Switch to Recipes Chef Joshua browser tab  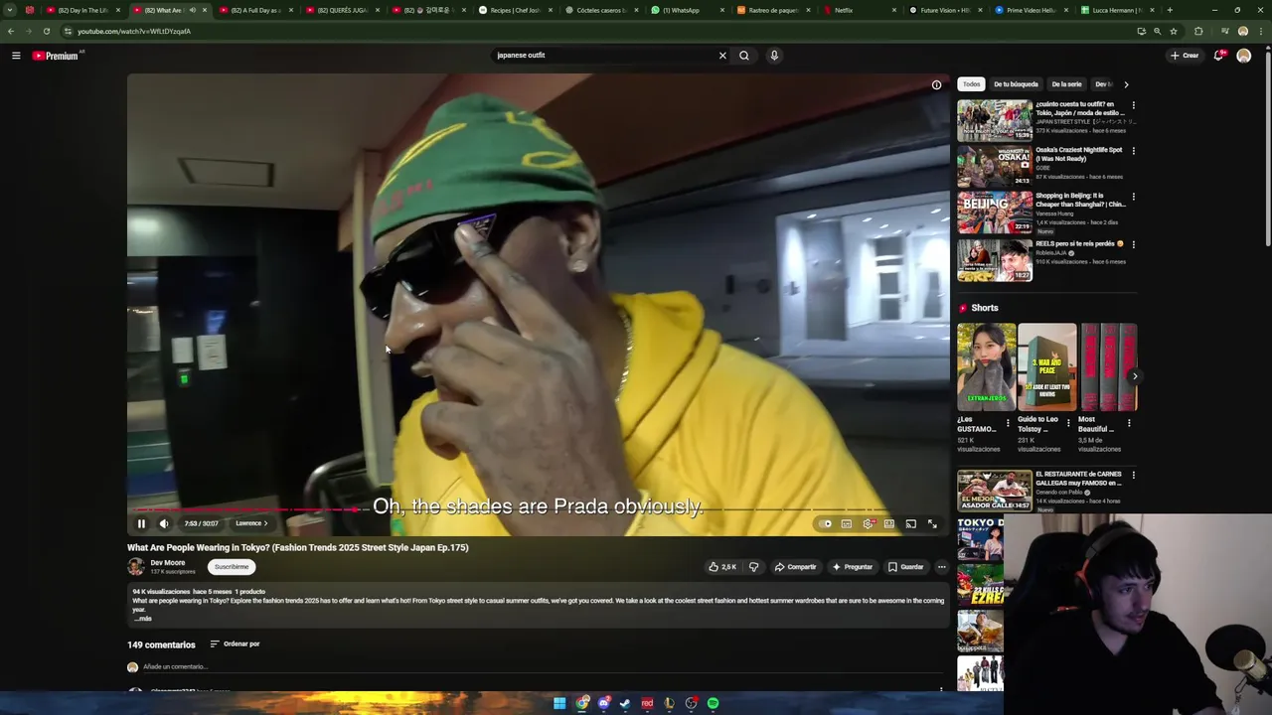(x=515, y=10)
